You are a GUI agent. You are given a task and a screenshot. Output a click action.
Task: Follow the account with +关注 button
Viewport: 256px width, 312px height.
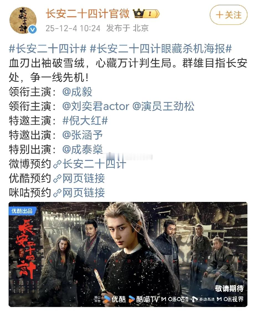coord(229,15)
